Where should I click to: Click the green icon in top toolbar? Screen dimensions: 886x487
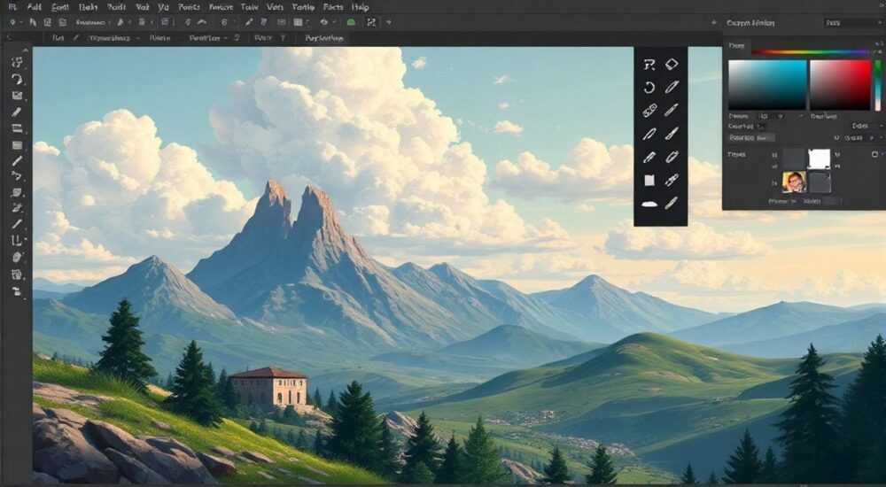pos(351,23)
